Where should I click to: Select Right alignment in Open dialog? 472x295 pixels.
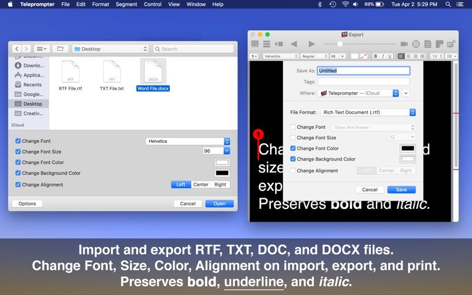(220, 185)
